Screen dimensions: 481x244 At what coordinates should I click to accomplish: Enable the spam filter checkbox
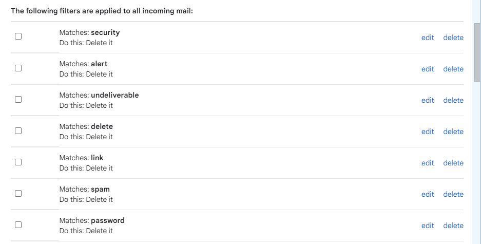pyautogui.click(x=18, y=193)
